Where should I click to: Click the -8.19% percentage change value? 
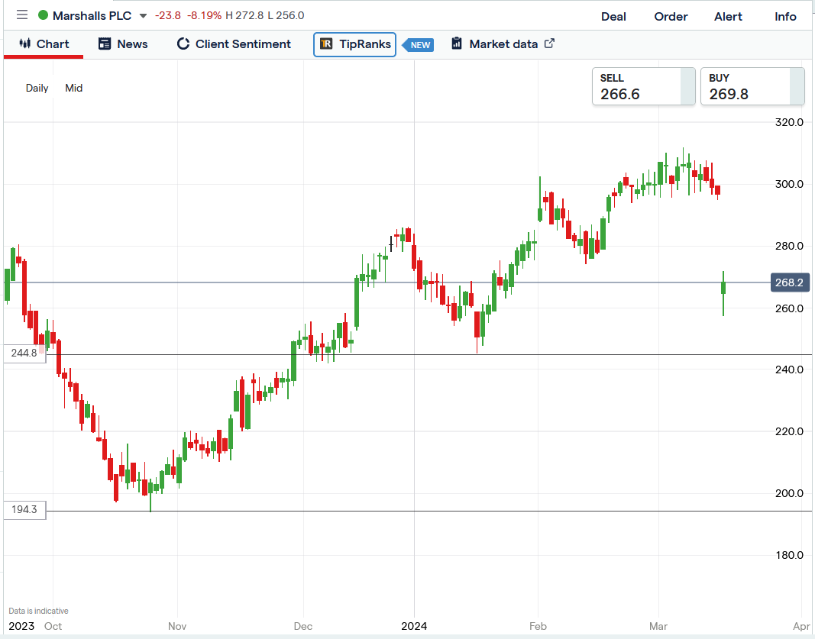pos(204,15)
